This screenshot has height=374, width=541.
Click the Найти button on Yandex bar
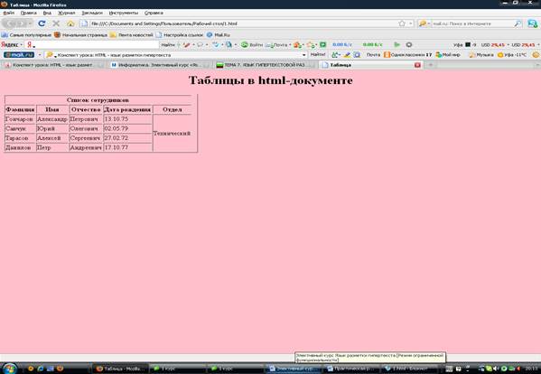click(x=168, y=45)
